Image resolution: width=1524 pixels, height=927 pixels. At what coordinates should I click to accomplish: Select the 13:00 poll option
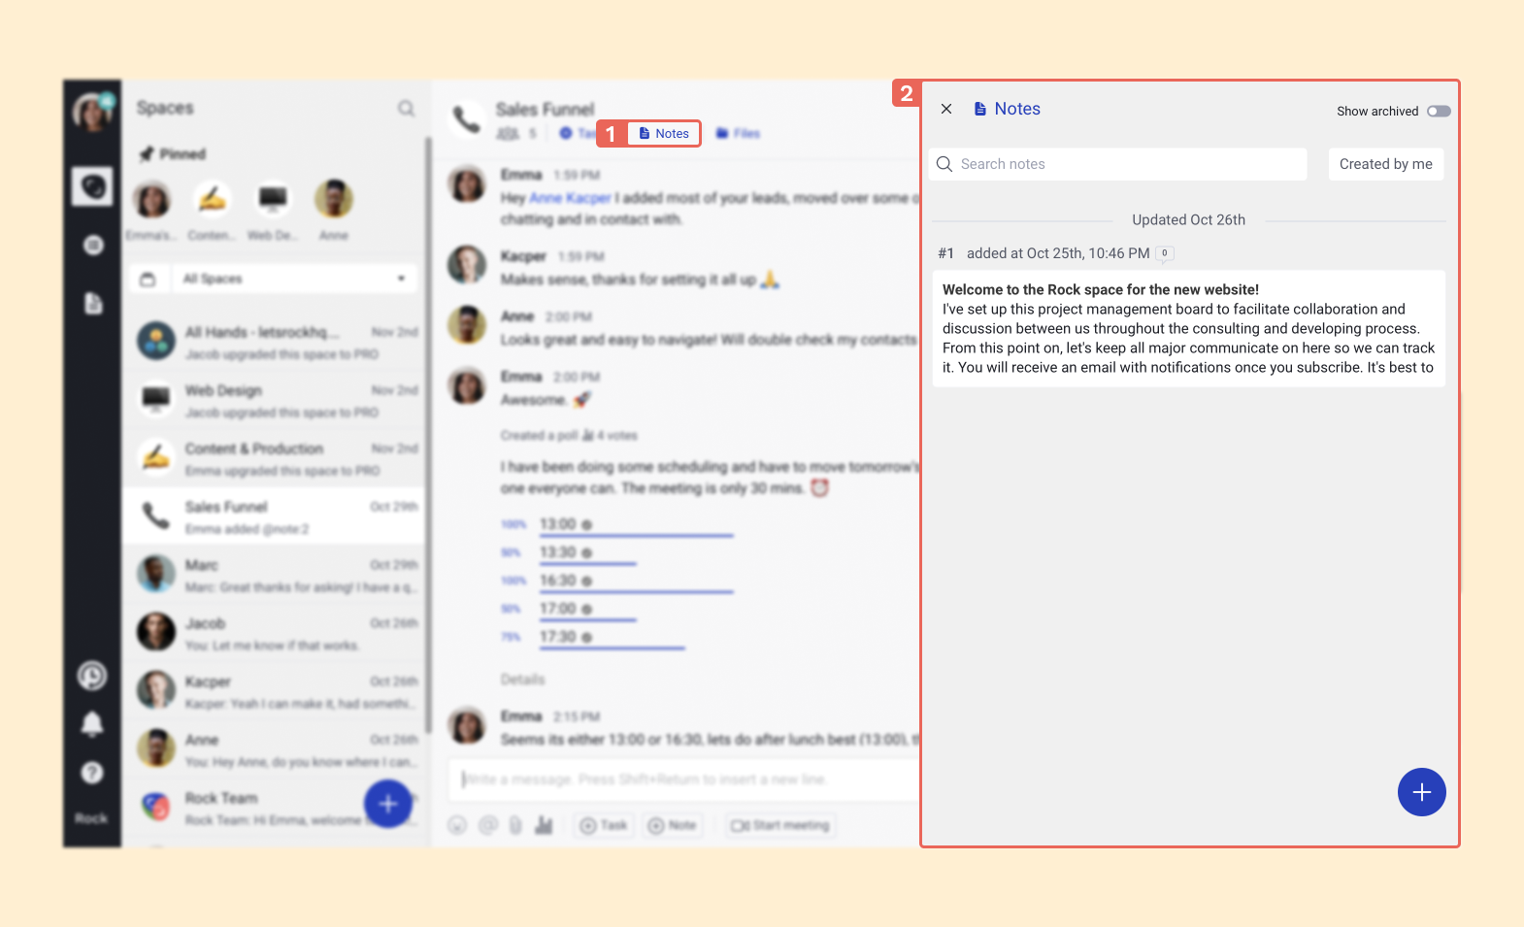point(559,524)
